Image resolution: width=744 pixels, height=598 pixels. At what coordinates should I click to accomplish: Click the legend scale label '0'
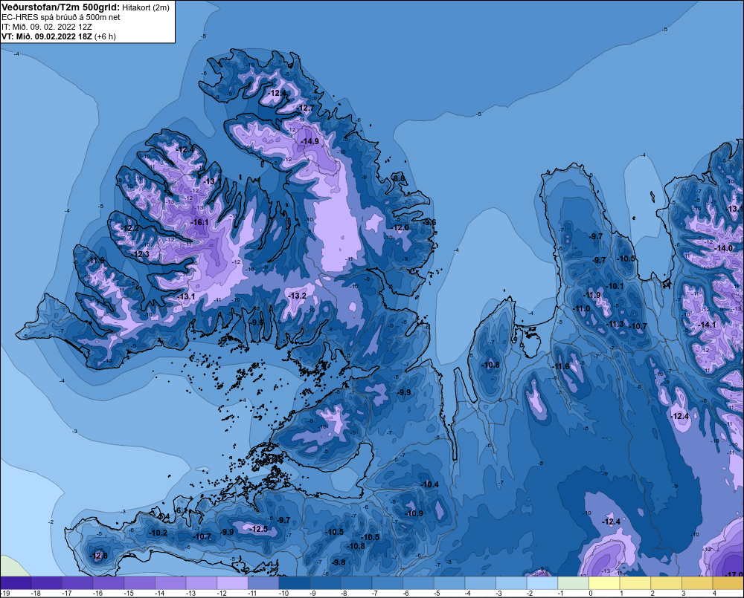[591, 594]
